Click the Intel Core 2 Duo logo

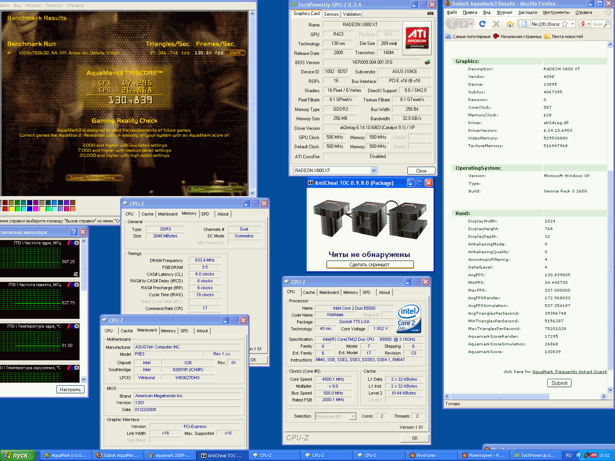tap(409, 318)
